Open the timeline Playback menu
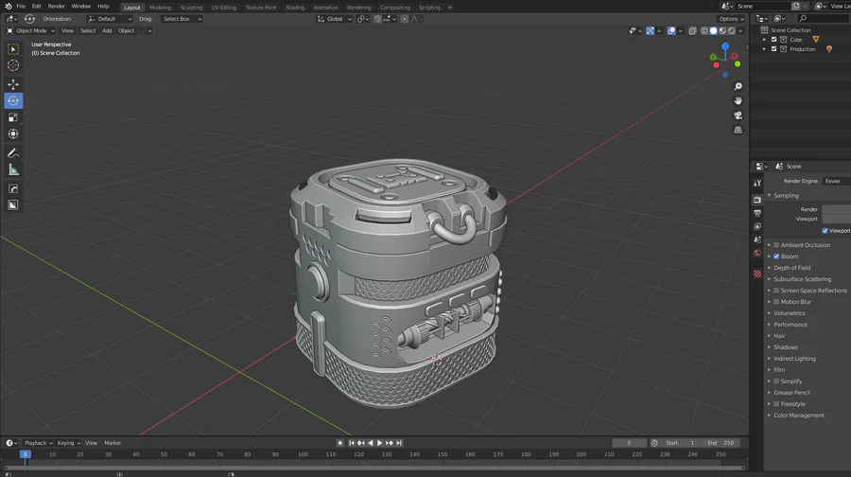The width and height of the screenshot is (851, 477). coord(38,443)
